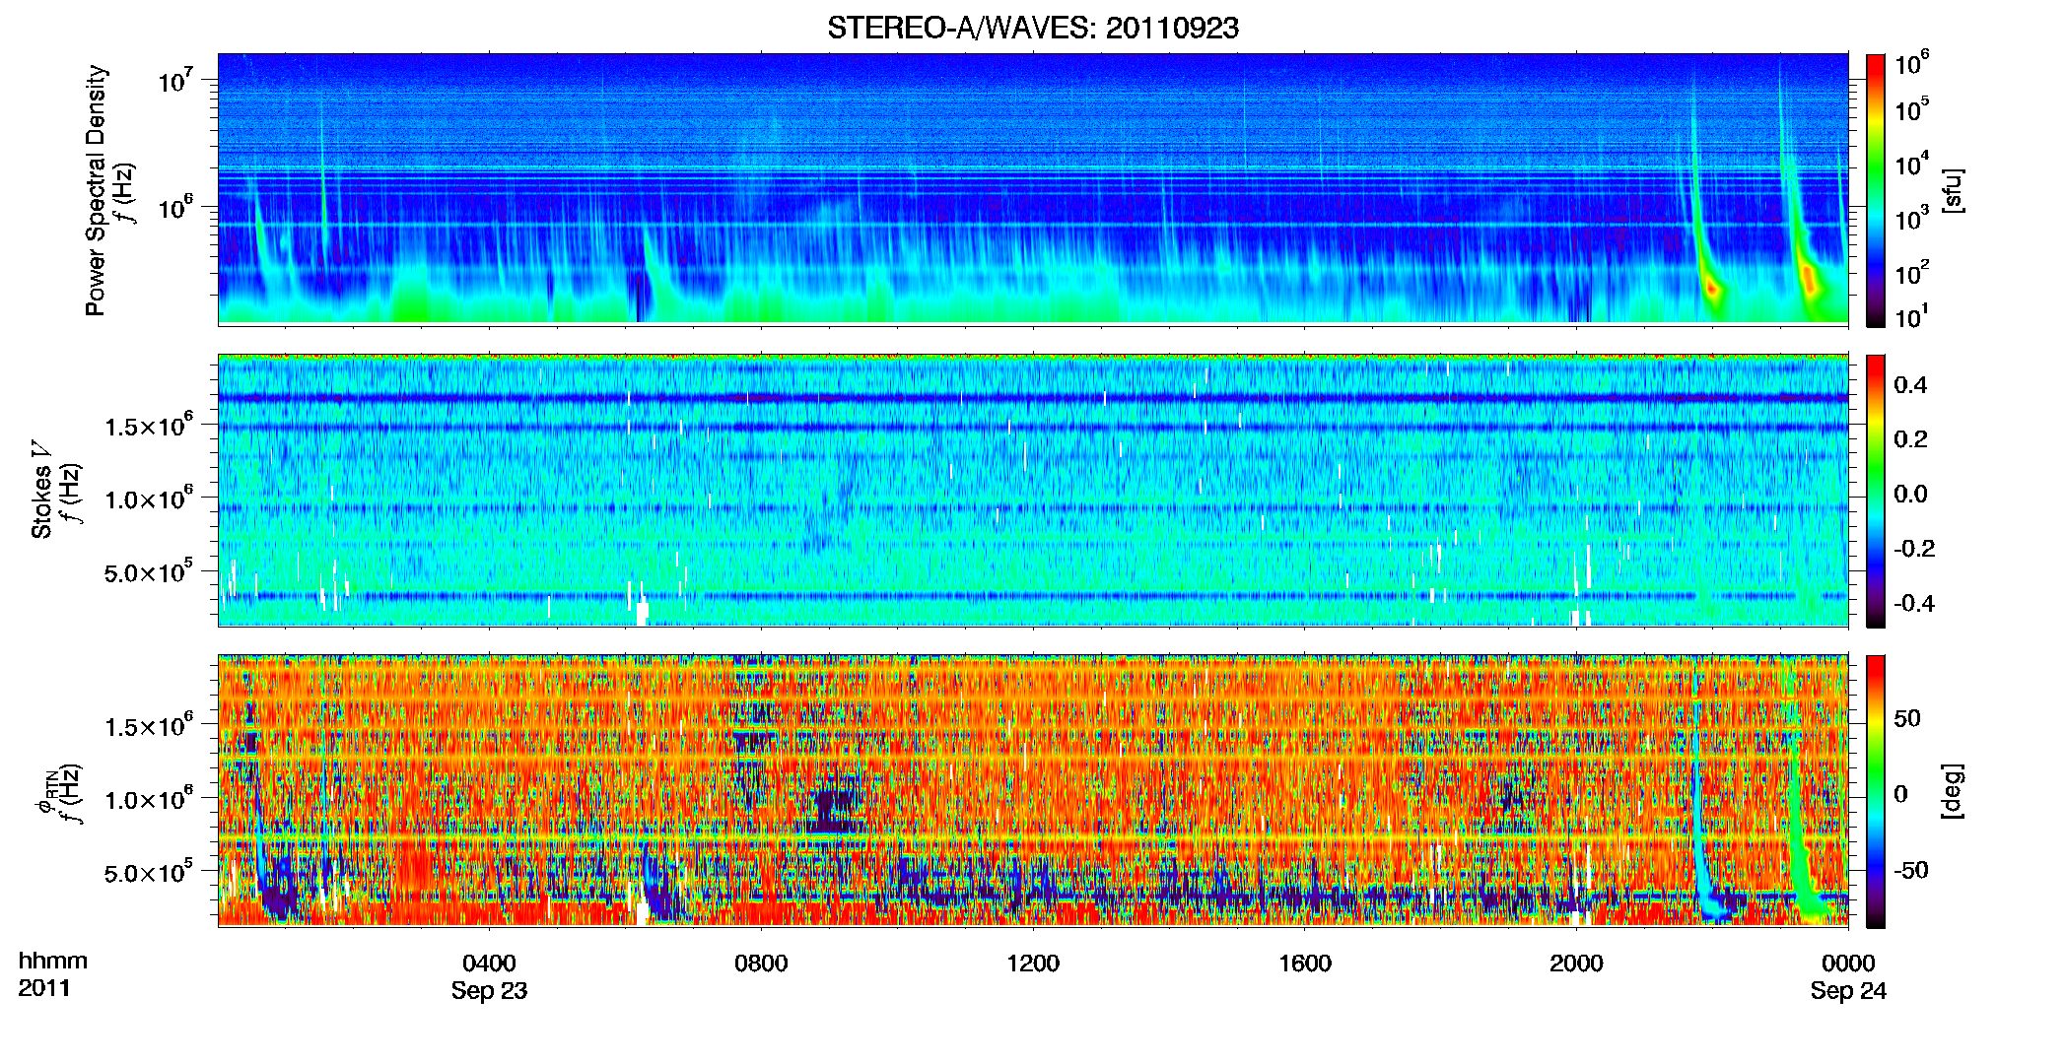Click the 10^1 tick on the sfu colorbar
2066x1064 pixels.
point(1912,316)
